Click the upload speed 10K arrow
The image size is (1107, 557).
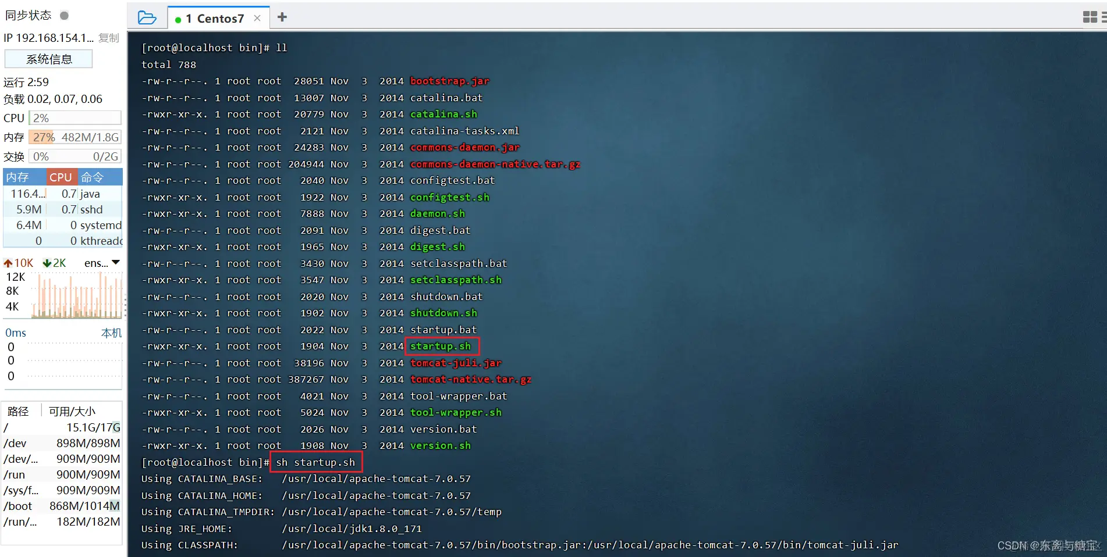coord(8,263)
